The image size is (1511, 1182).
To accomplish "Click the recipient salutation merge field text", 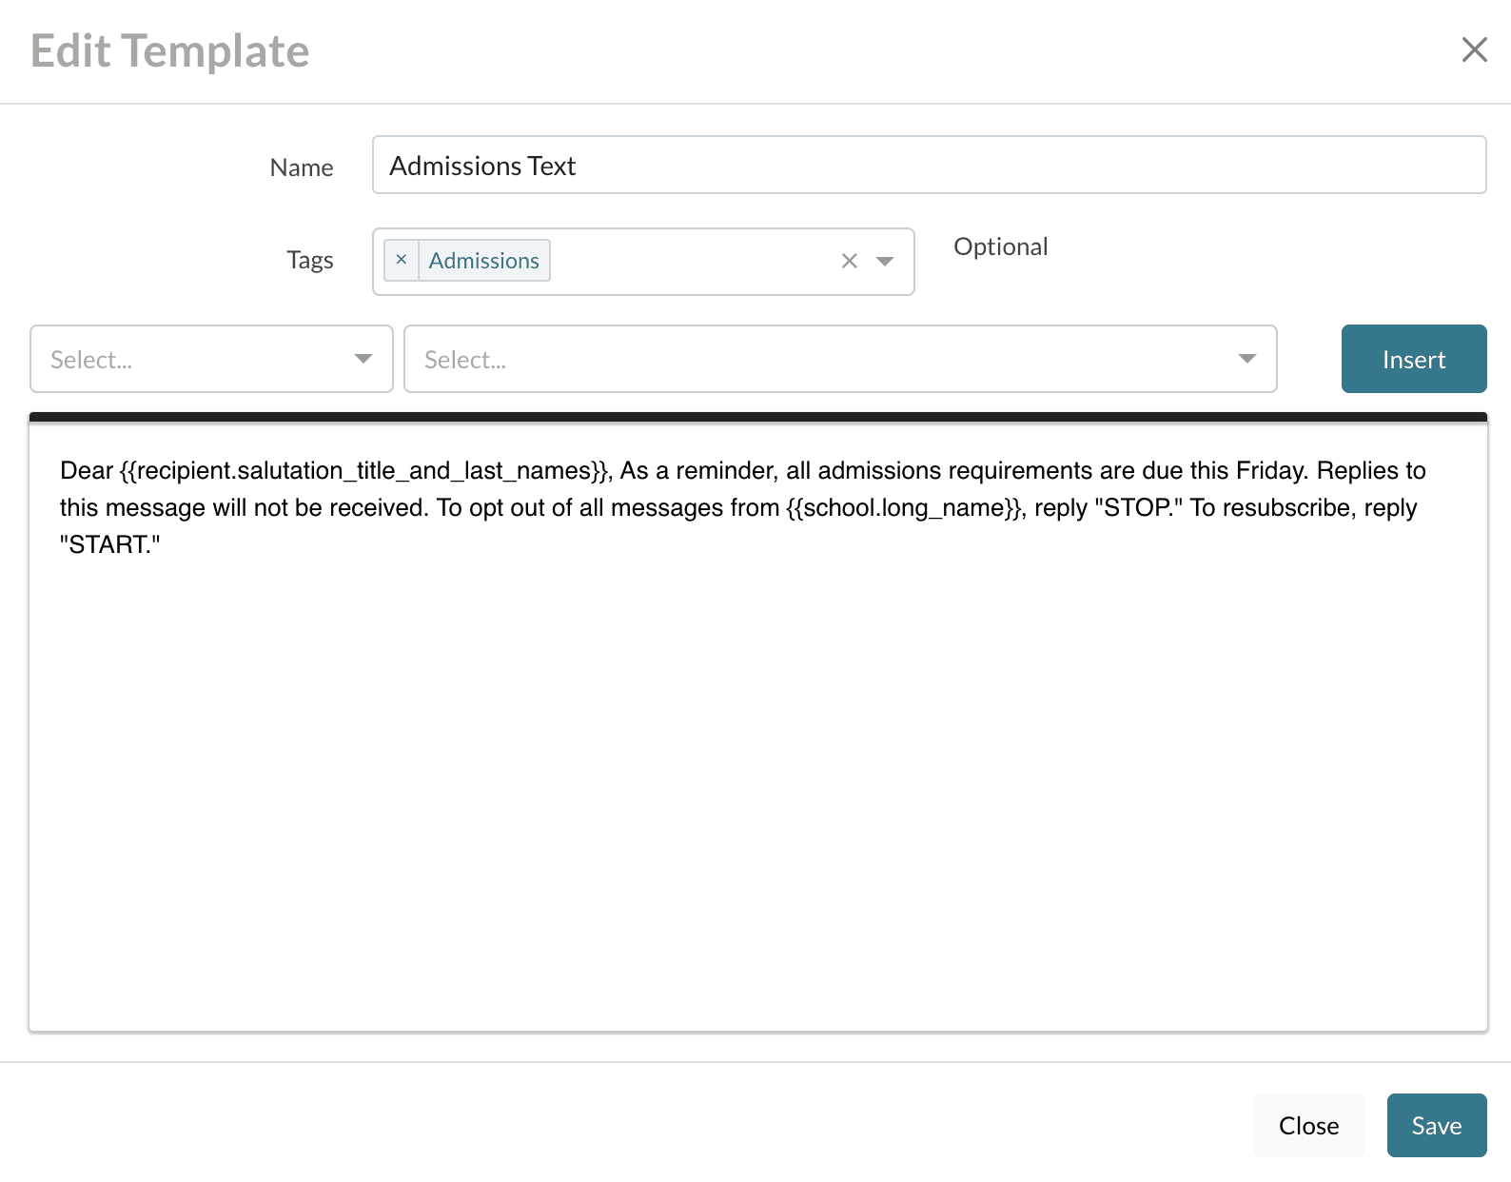I will pos(364,471).
